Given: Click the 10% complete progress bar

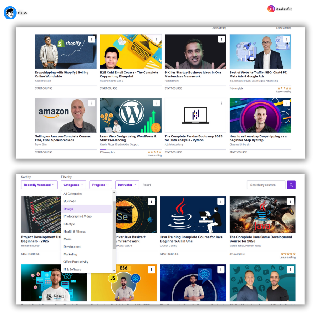Looking at the screenshot, I should [131, 149].
